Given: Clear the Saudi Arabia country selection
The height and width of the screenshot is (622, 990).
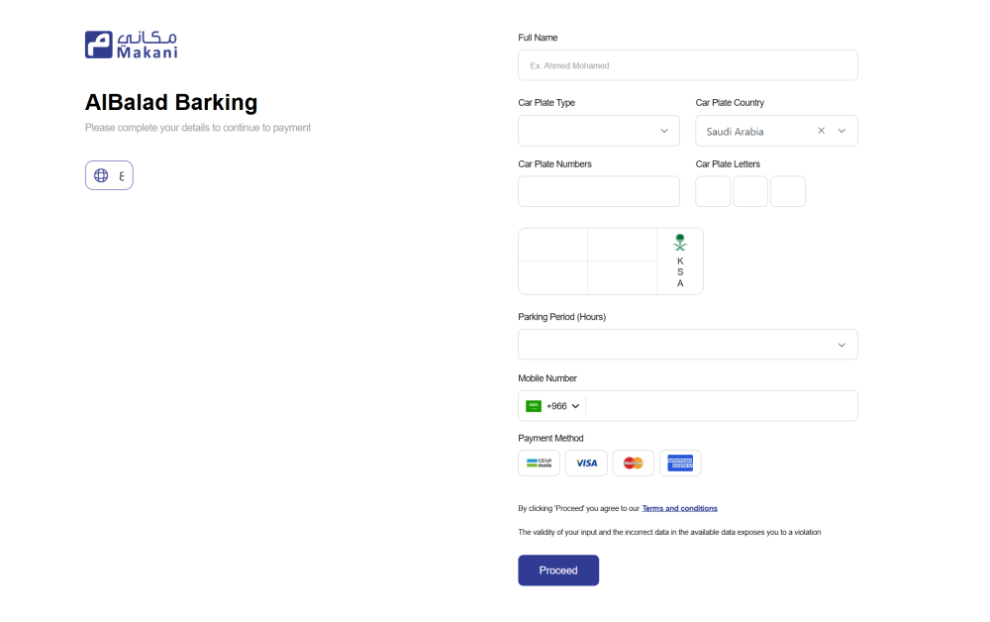Looking at the screenshot, I should (x=821, y=130).
